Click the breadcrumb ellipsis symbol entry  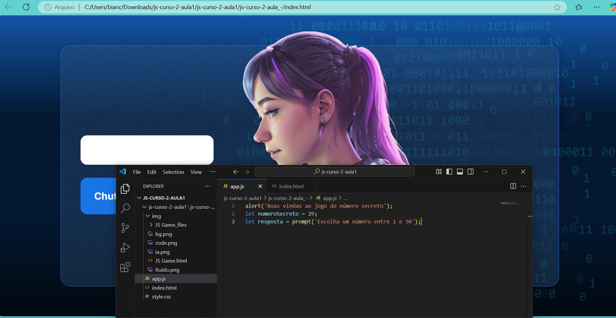345,198
